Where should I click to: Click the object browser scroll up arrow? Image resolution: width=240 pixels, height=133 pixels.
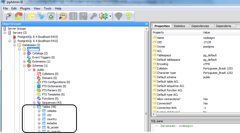coord(147,29)
